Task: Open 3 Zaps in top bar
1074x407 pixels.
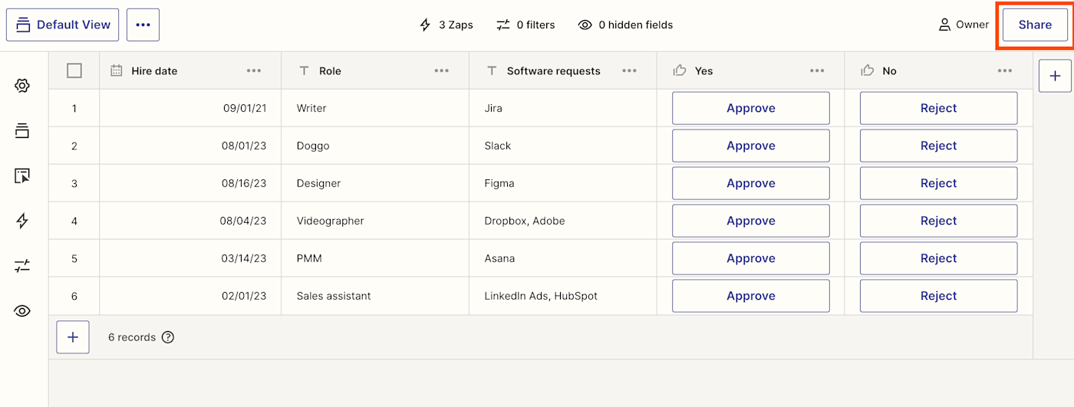Action: tap(446, 25)
